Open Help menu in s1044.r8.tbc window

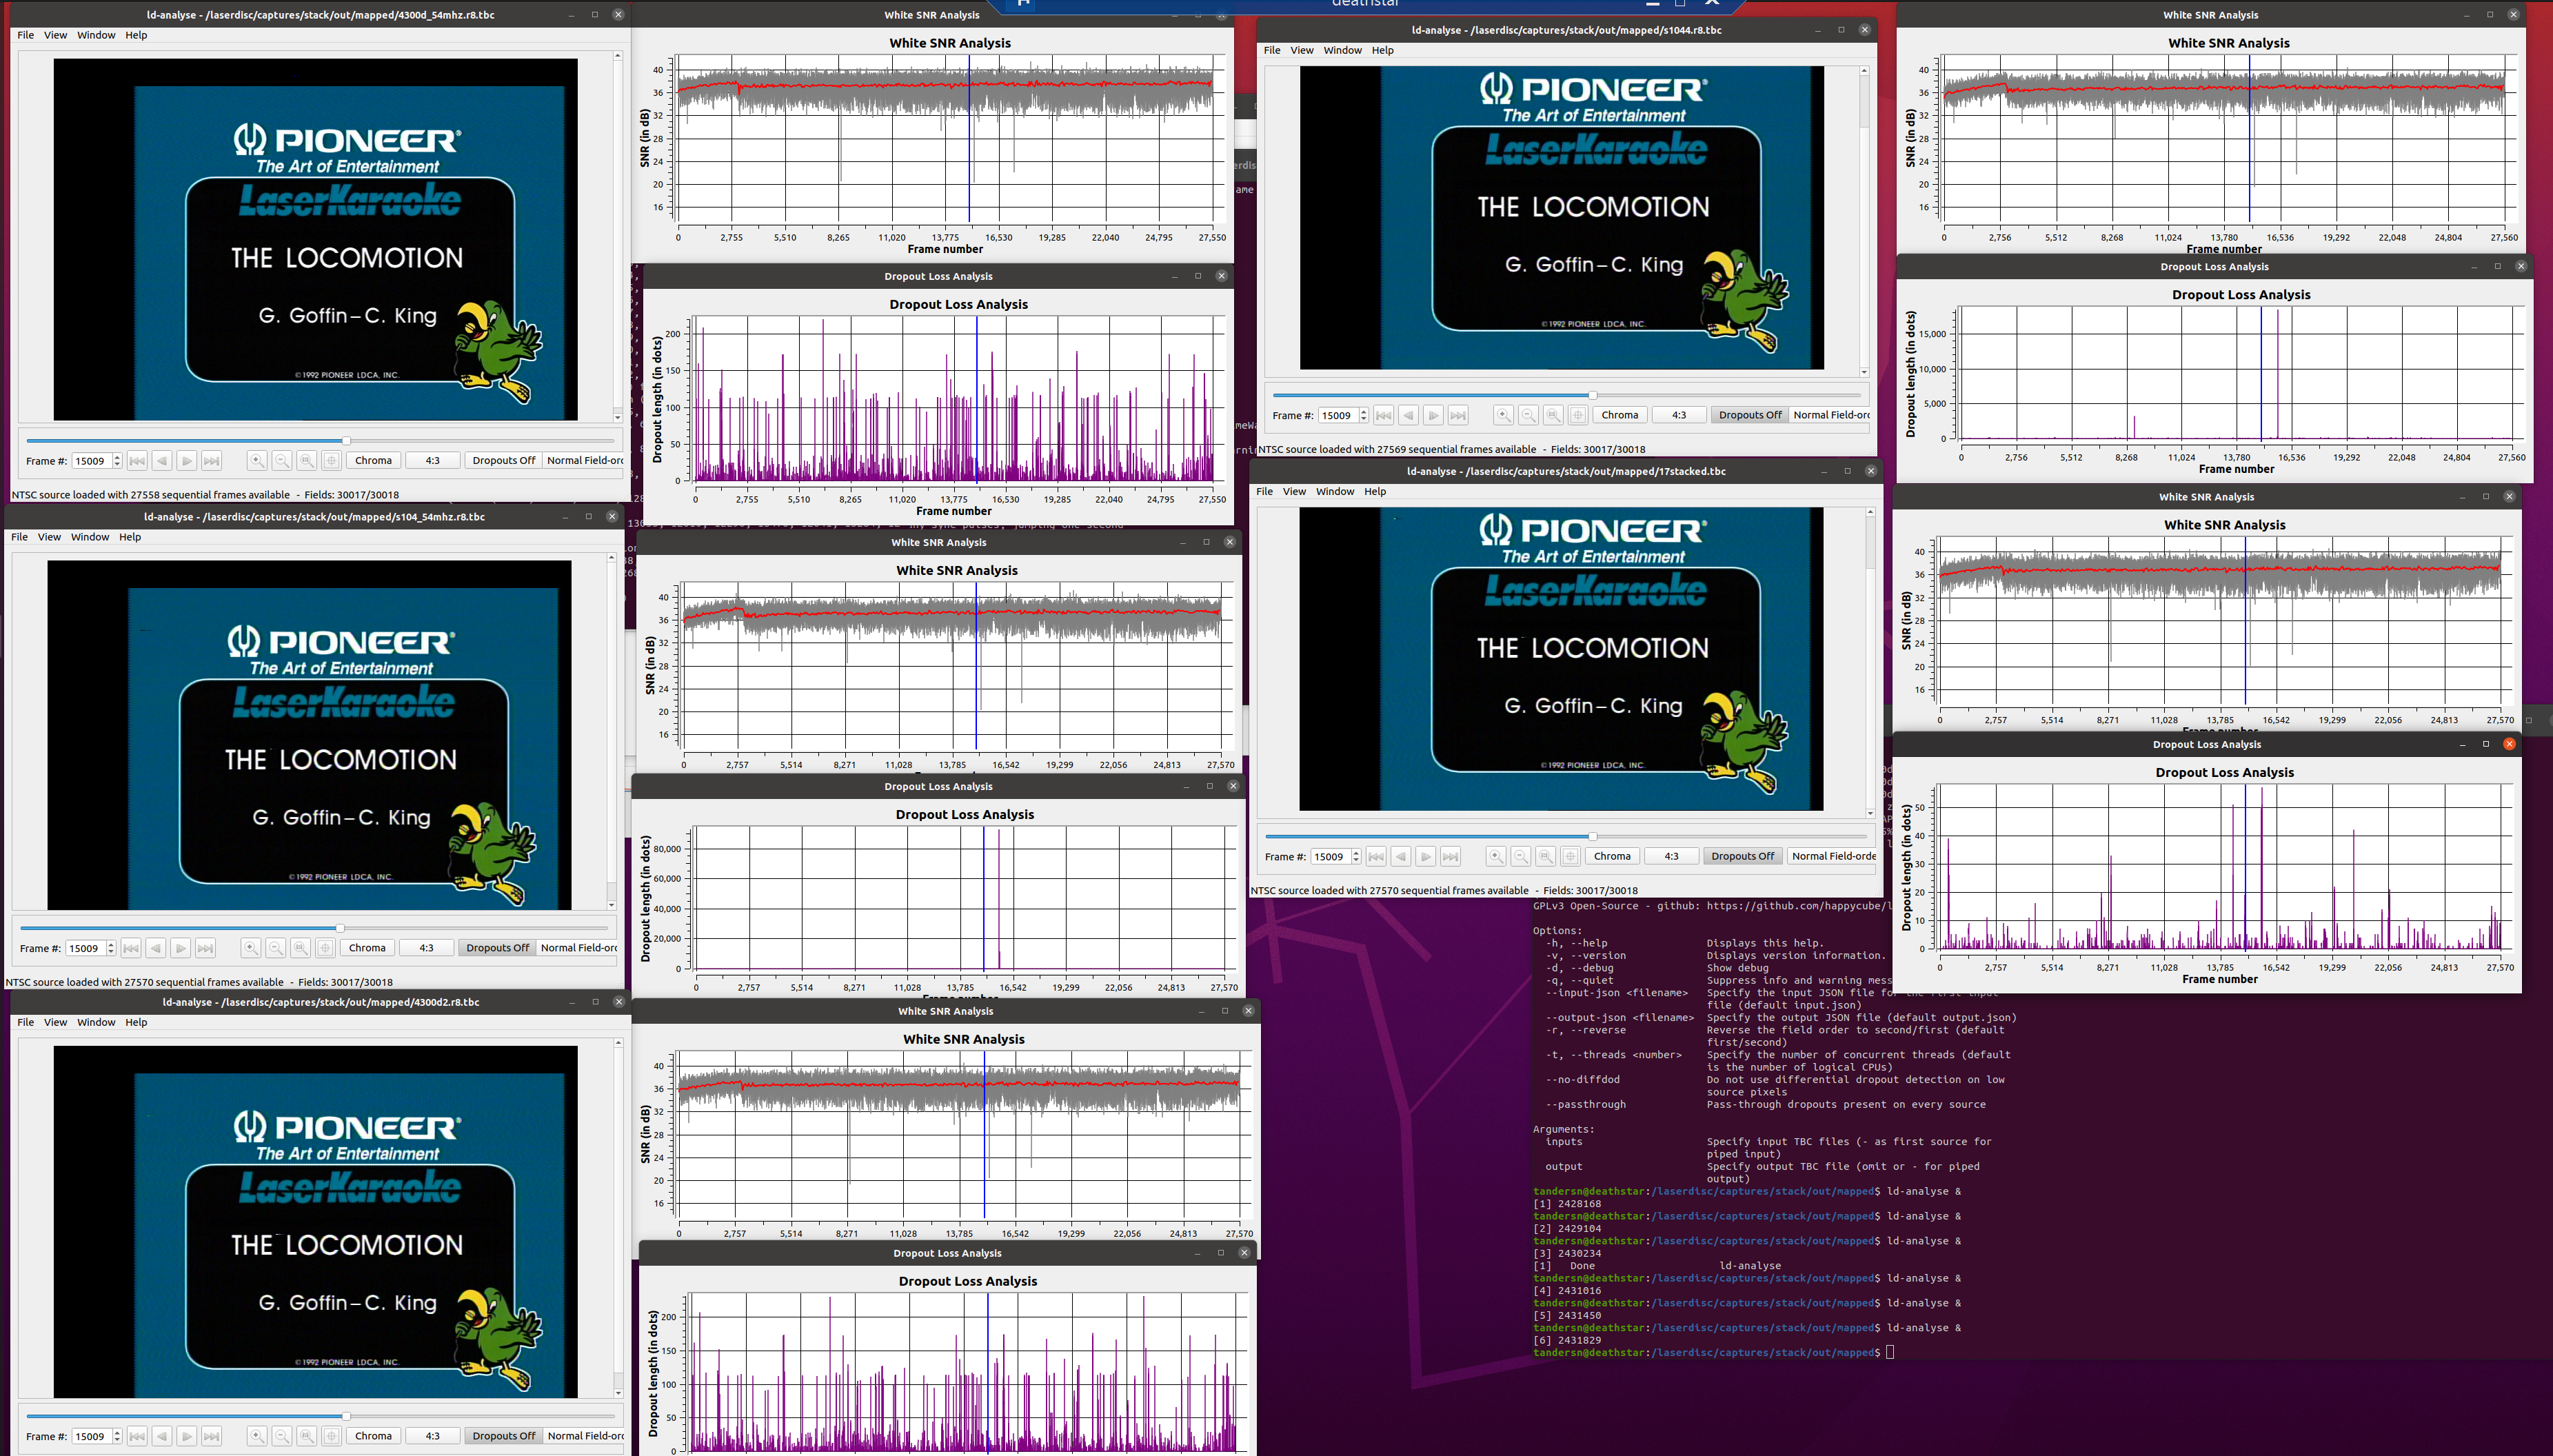coord(1383,50)
